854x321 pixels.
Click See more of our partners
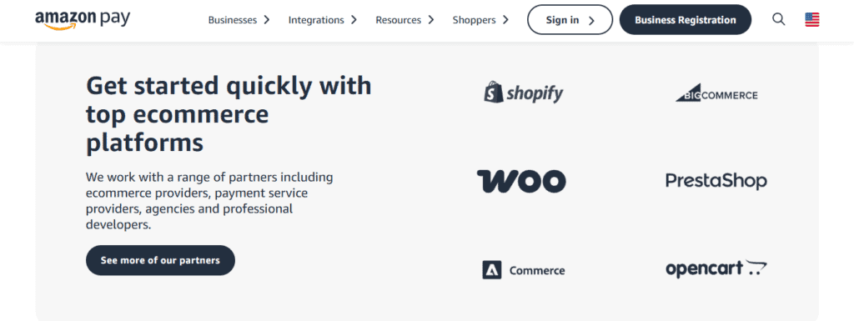pos(160,260)
